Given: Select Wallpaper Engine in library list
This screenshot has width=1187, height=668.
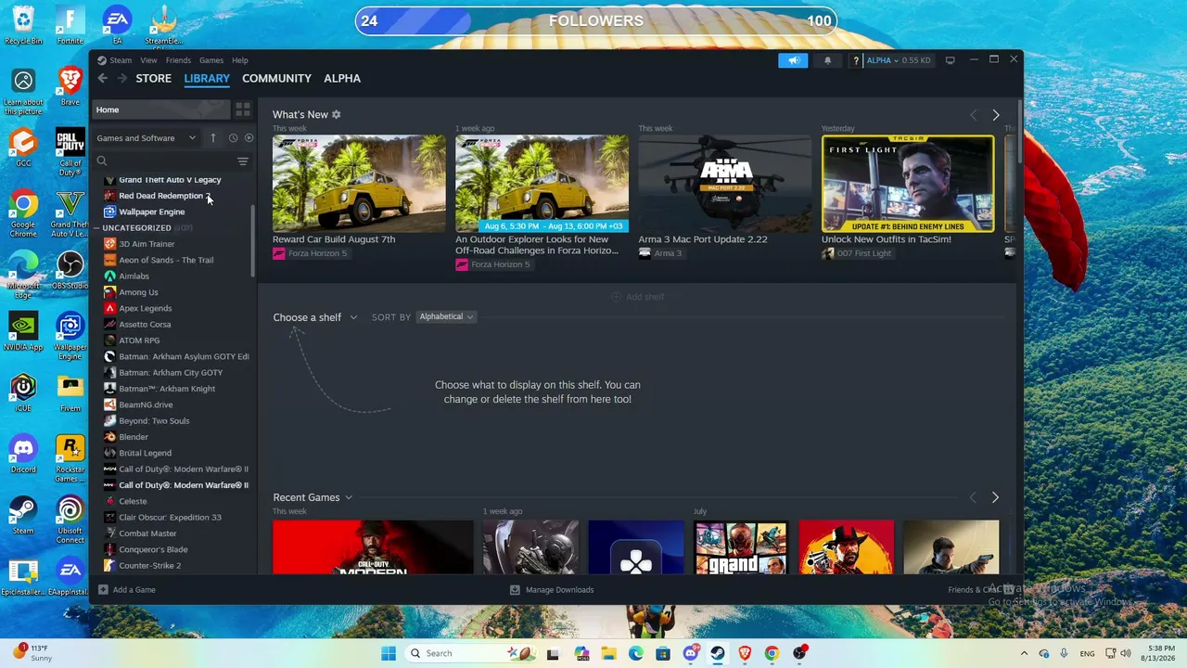Looking at the screenshot, I should click(x=152, y=212).
